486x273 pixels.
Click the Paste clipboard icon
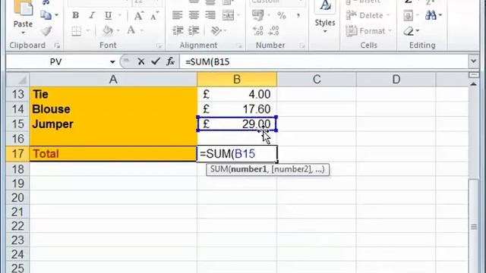pyautogui.click(x=24, y=8)
